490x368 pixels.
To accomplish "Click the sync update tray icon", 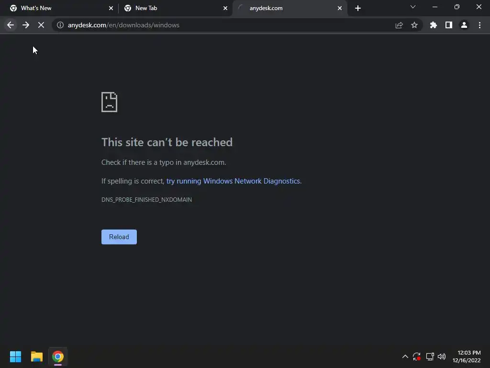I will (417, 356).
